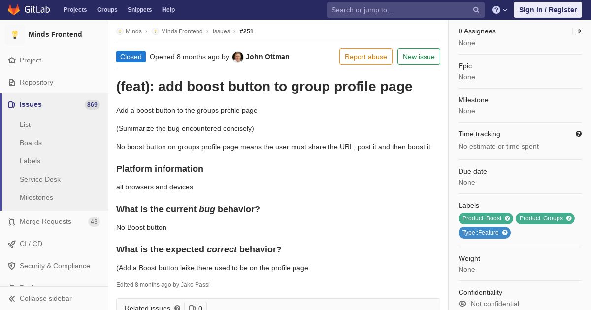Click the Product::Groups label
This screenshot has width=591, height=310.
[541, 218]
